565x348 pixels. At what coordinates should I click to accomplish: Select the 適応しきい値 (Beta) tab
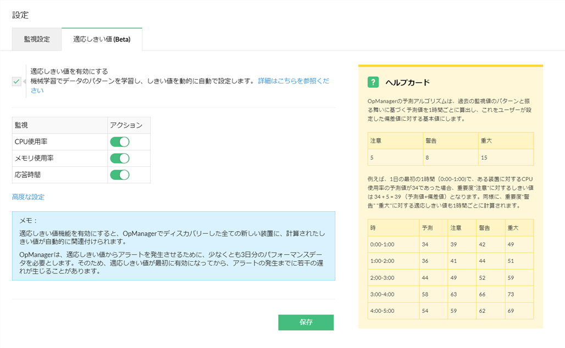click(102, 40)
